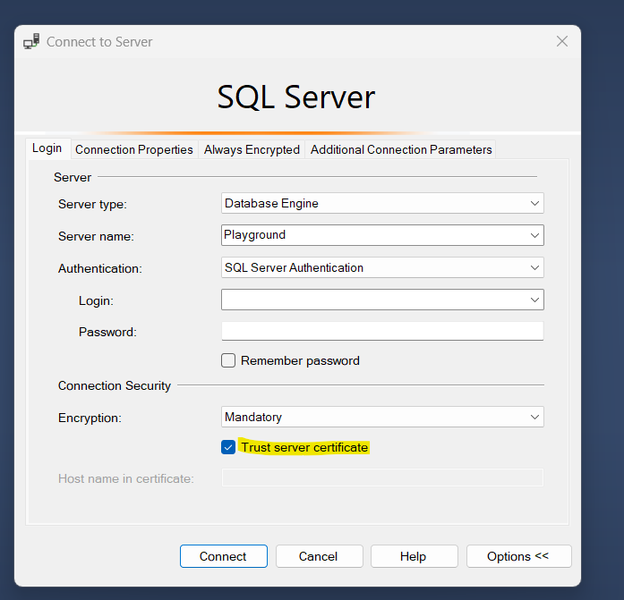Close the Connect to Server dialog

tap(562, 41)
